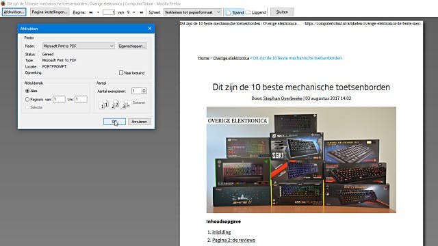Click the Home breadcrumb link
438x246 pixels.
204,58
